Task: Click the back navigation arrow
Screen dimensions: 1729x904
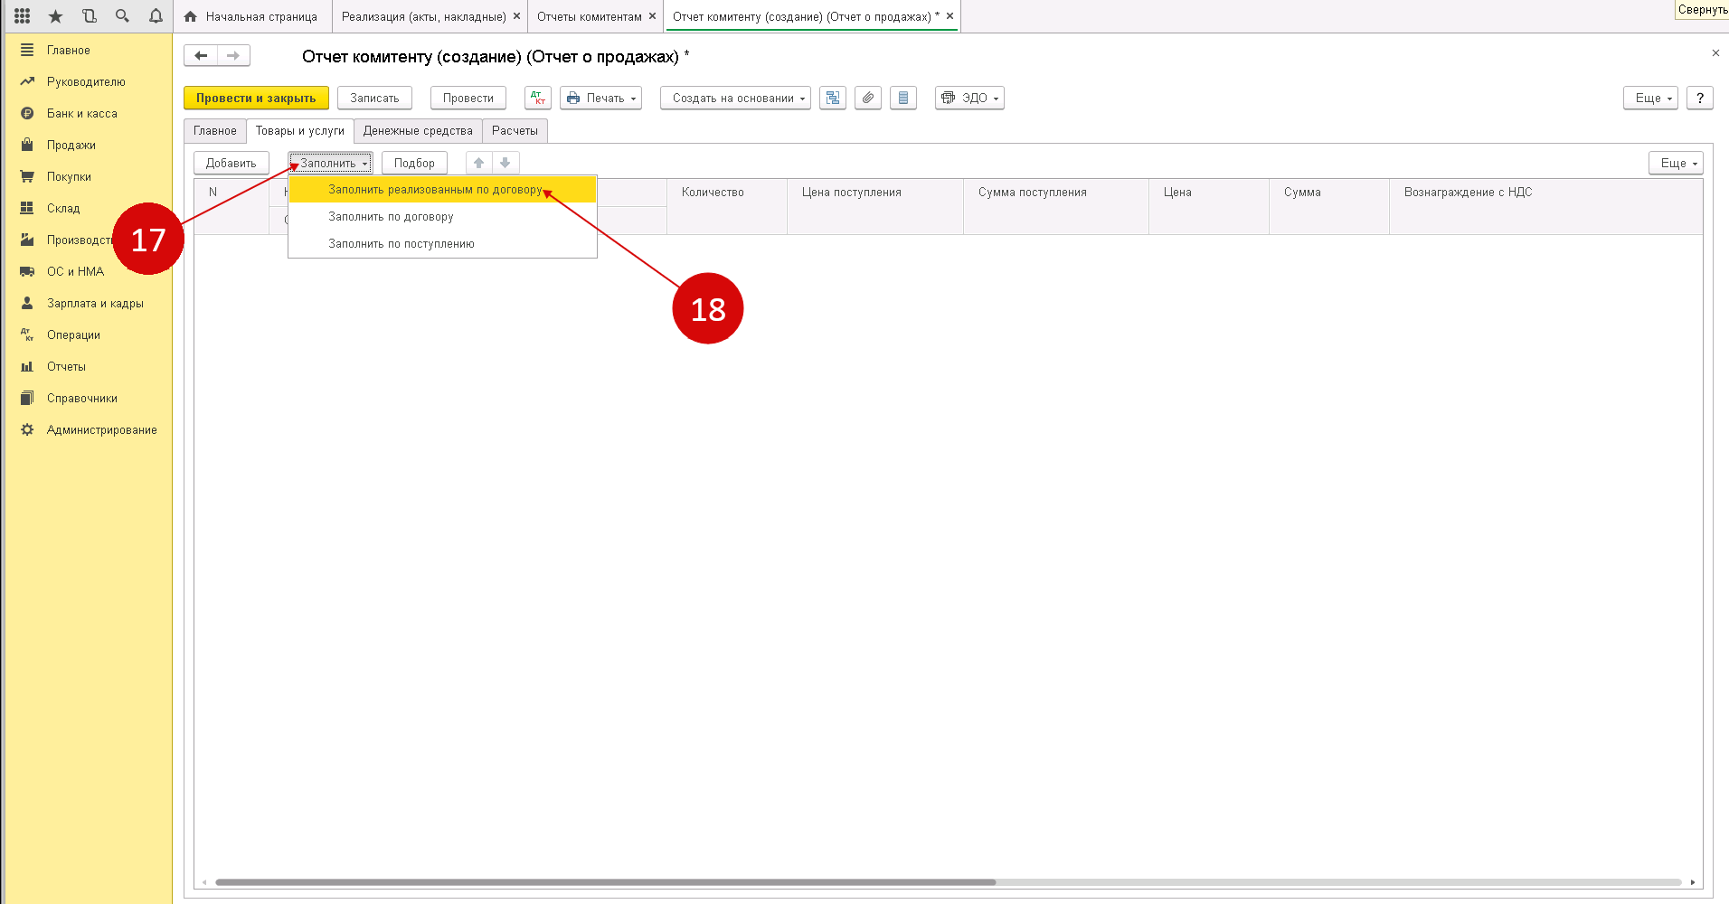Action: coord(201,56)
